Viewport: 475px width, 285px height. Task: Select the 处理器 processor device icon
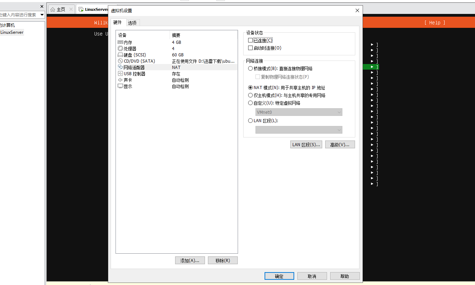(x=120, y=49)
